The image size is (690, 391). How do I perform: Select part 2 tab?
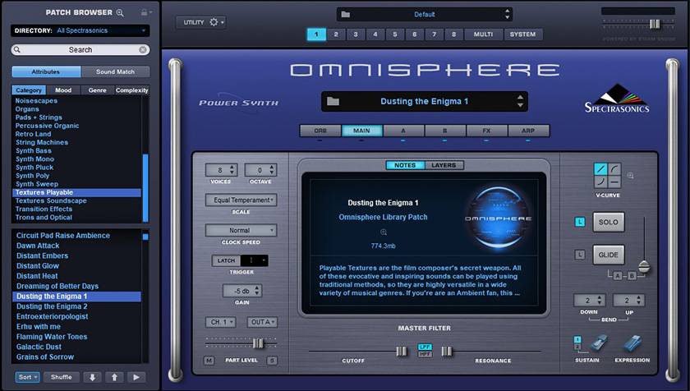tap(336, 34)
